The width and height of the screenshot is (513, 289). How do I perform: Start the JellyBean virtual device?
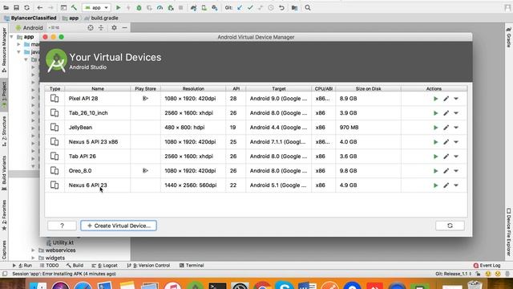click(x=435, y=128)
